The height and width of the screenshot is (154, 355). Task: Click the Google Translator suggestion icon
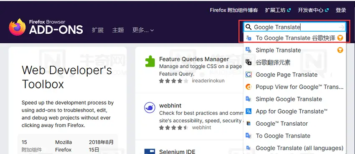[248, 124]
